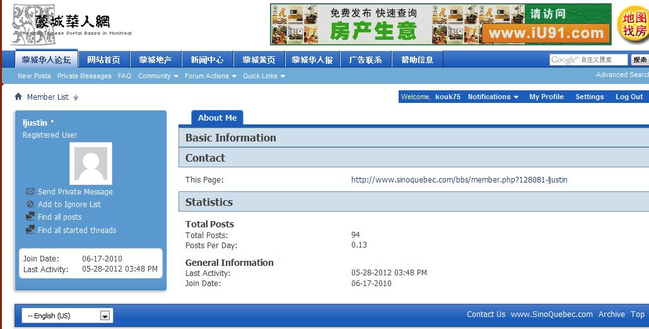The width and height of the screenshot is (649, 329).
Task: Click the envelope icon for Send Private Message
Action: [30, 191]
